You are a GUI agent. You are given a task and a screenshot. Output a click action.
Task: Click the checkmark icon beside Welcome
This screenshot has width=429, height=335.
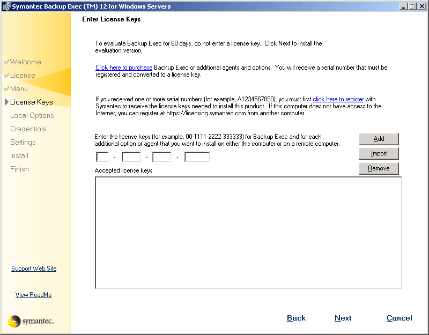coord(6,62)
